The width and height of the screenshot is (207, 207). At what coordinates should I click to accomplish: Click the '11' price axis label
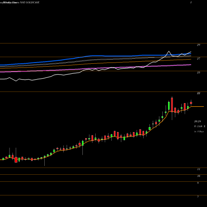point(199,169)
